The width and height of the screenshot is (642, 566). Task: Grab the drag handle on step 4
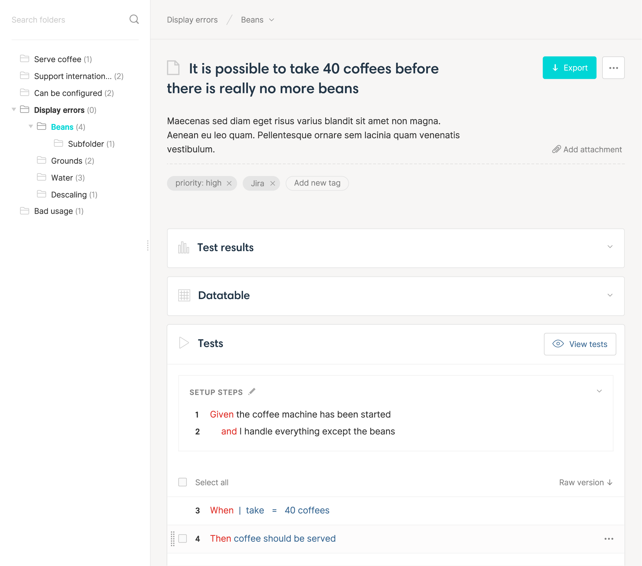coord(173,539)
